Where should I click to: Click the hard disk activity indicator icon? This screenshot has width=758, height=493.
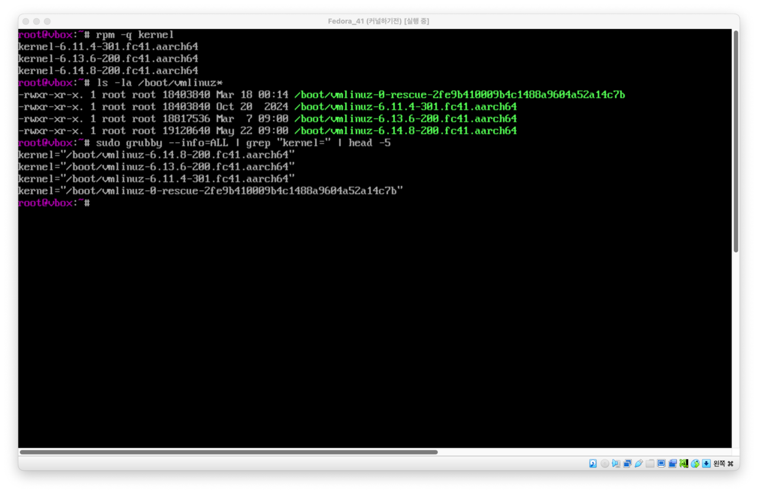pyautogui.click(x=593, y=463)
